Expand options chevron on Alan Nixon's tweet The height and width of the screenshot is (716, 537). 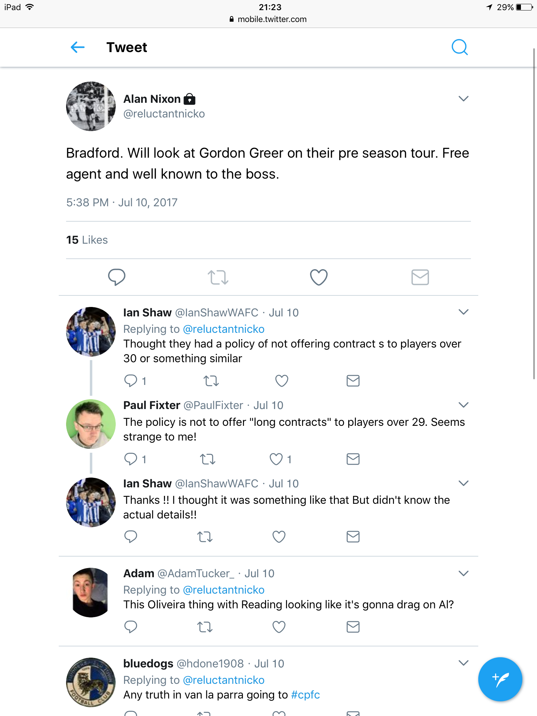pos(463,99)
